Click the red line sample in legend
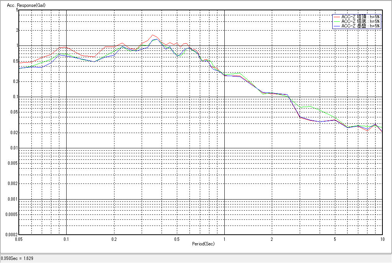The height and width of the screenshot is (263, 392). (337, 17)
